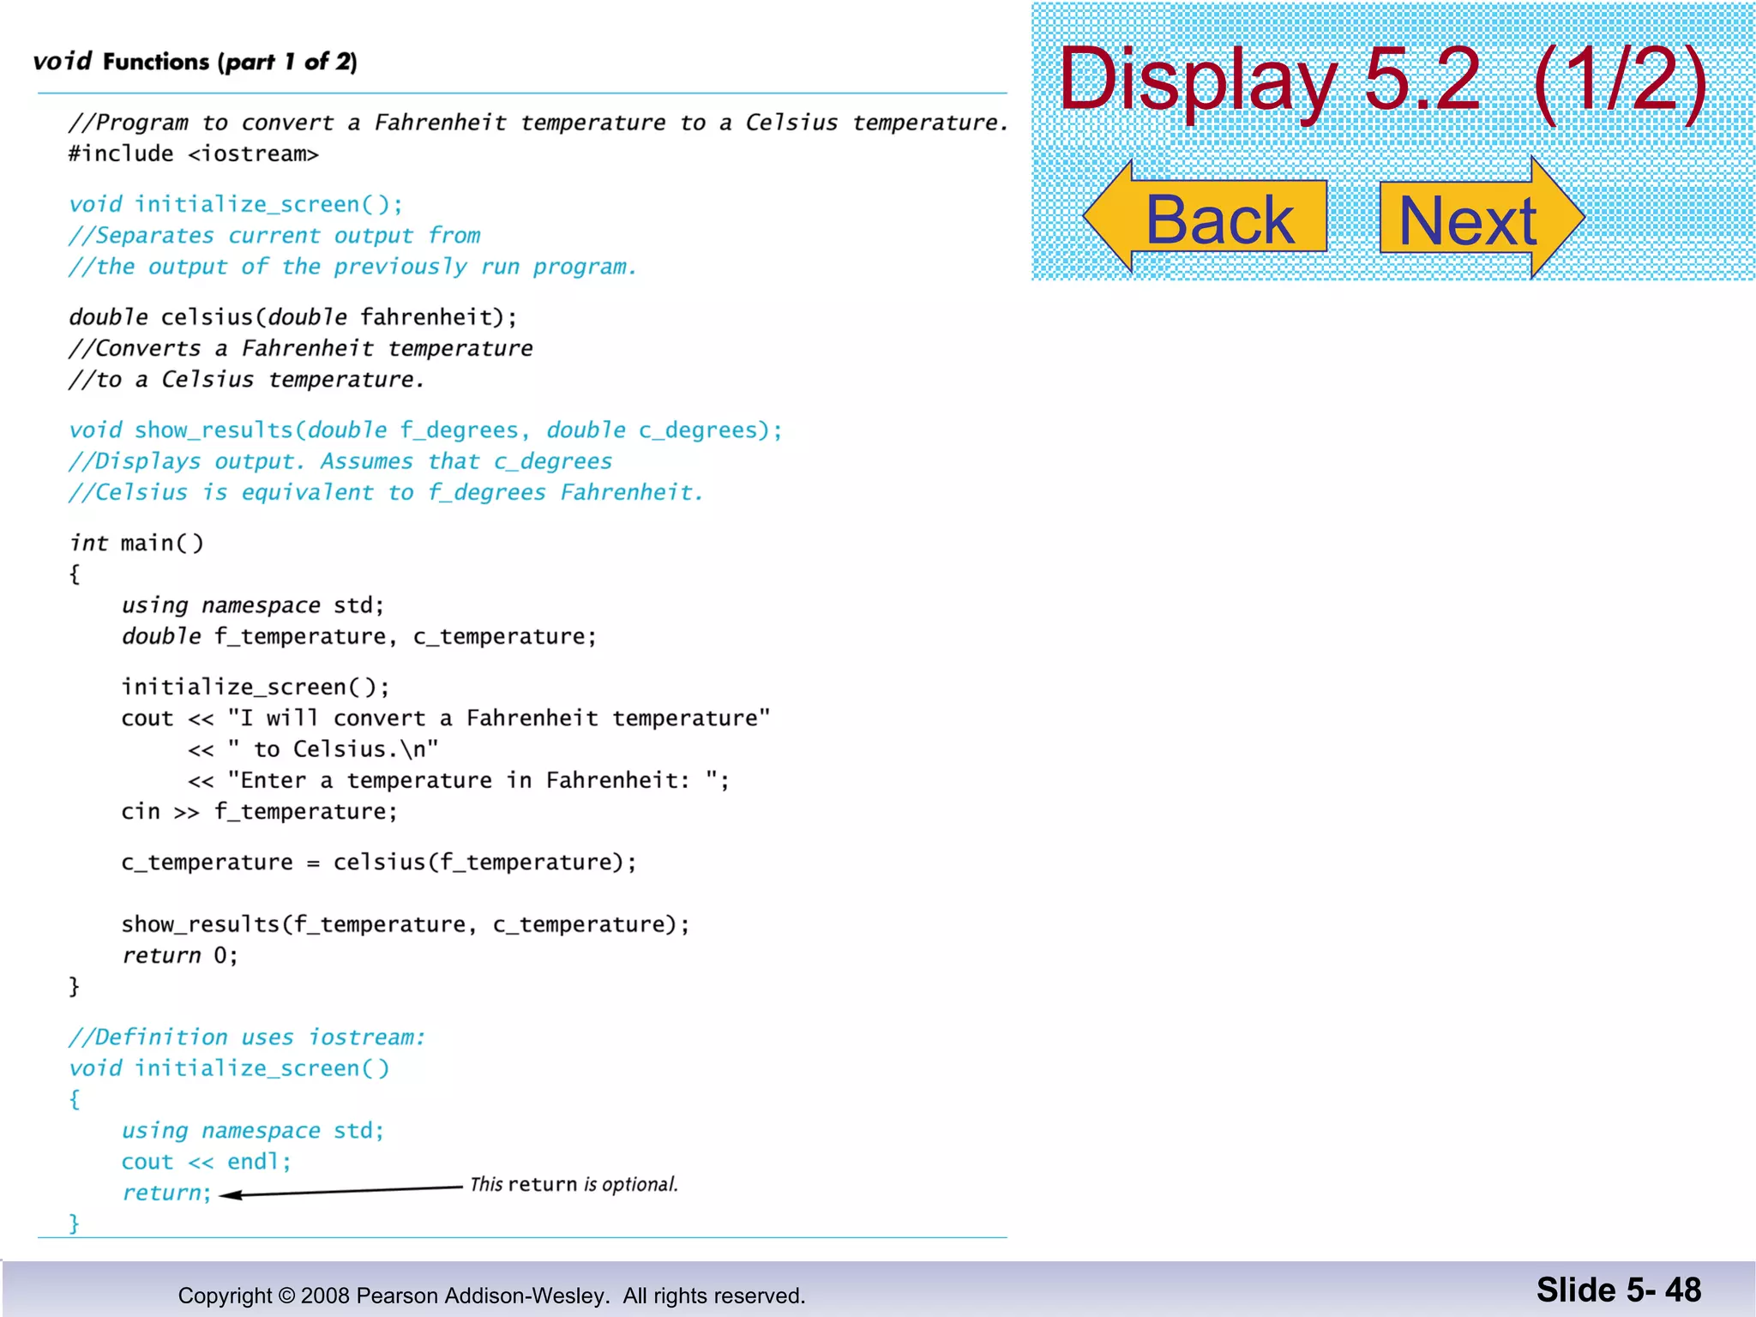Screen dimensions: 1756x1317
Task: Click 'cin >> f_temperature;' line
Action: 259,812
